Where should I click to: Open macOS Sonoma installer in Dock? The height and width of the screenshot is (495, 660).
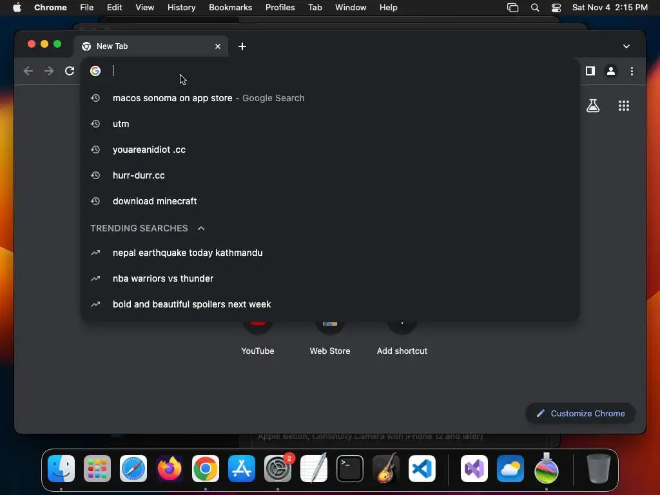547,469
